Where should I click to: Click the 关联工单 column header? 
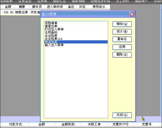tap(94, 124)
